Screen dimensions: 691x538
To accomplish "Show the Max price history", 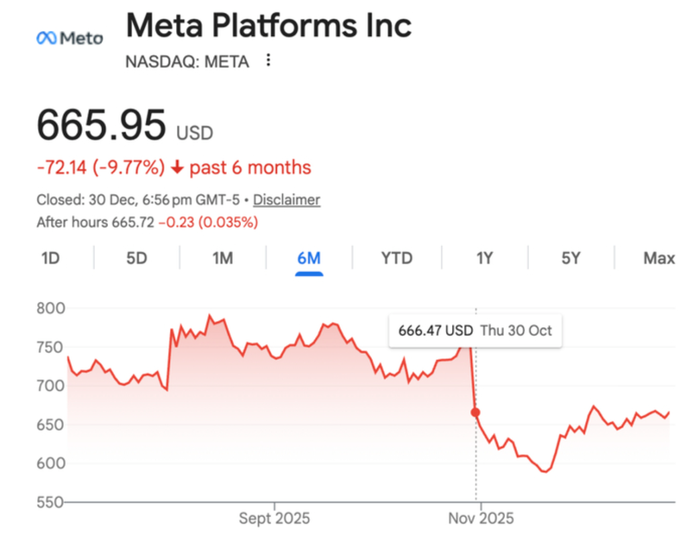I will (x=659, y=258).
